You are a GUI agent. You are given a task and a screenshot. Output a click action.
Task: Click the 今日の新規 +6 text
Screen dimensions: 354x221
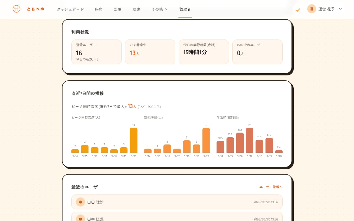87,59
